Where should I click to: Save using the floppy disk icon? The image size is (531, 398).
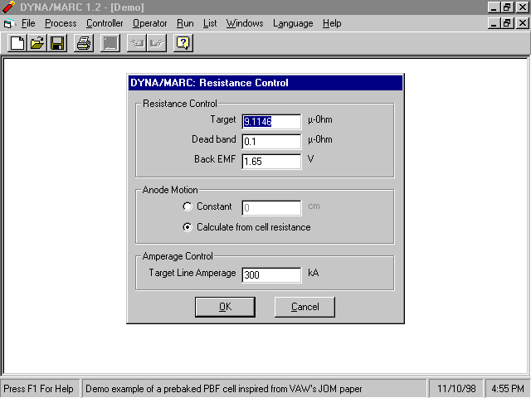click(x=57, y=43)
